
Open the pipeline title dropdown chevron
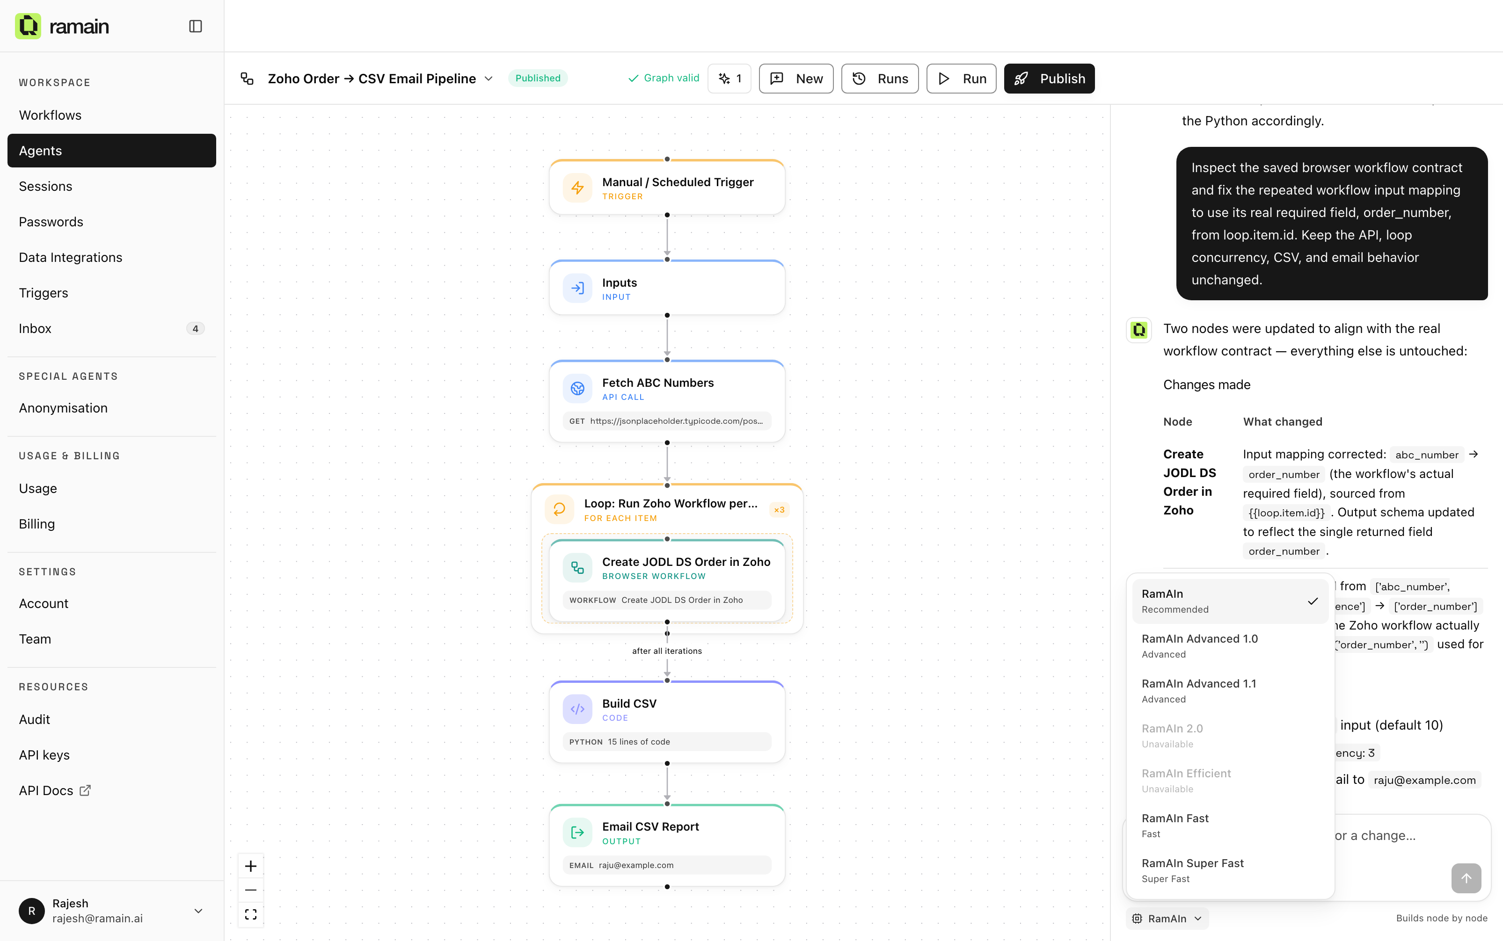point(489,79)
